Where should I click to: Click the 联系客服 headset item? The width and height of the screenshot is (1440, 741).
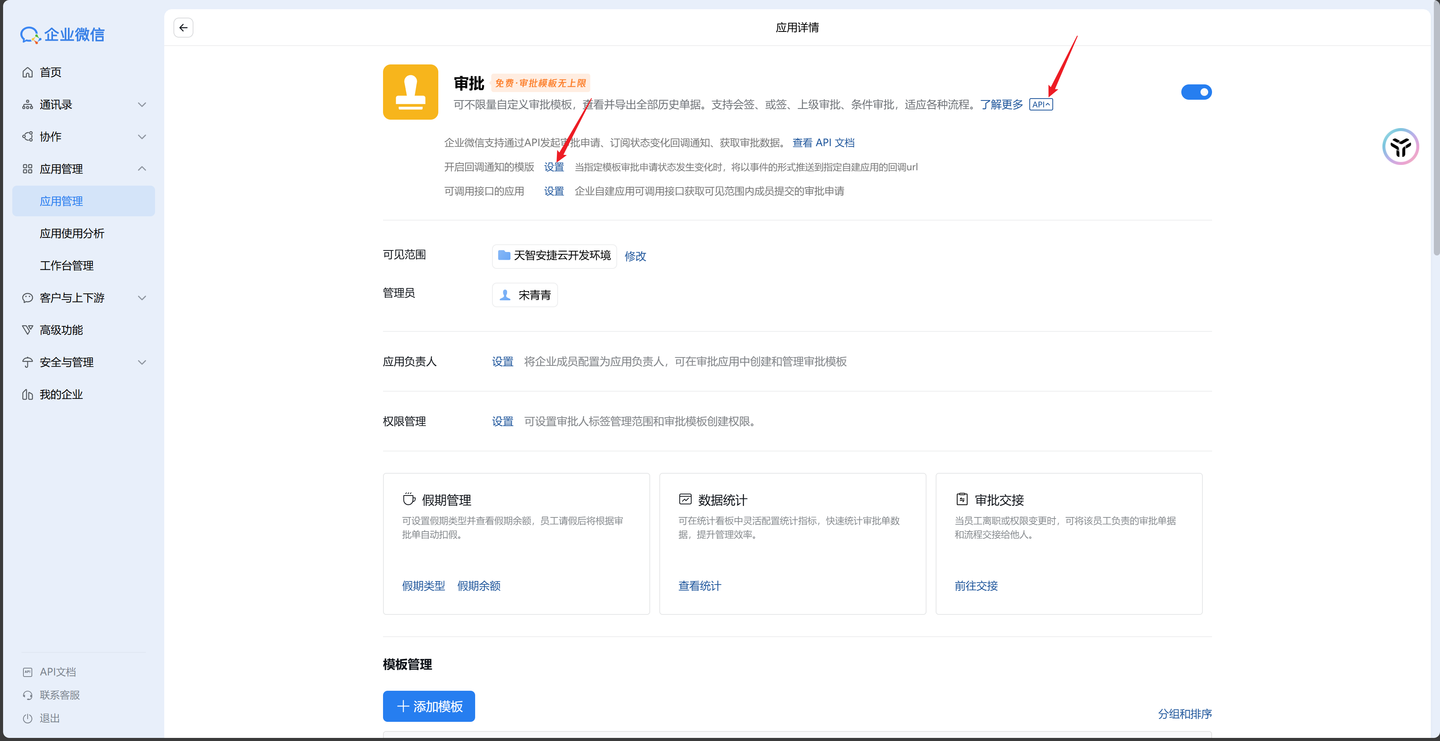(59, 695)
